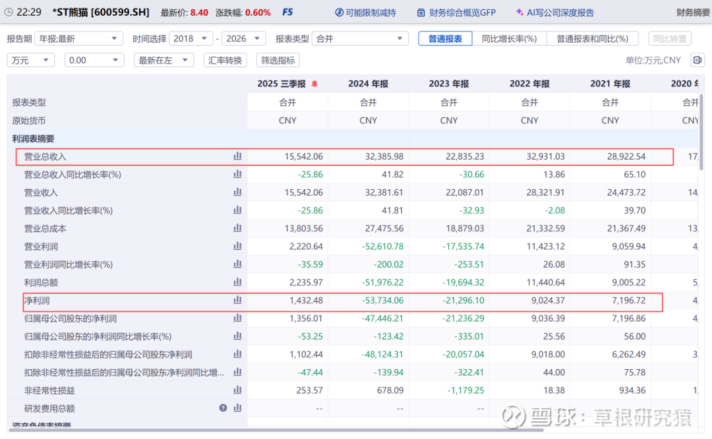712x439 pixels.
Task: Switch to 同比增长率(%) view
Action: 509,39
